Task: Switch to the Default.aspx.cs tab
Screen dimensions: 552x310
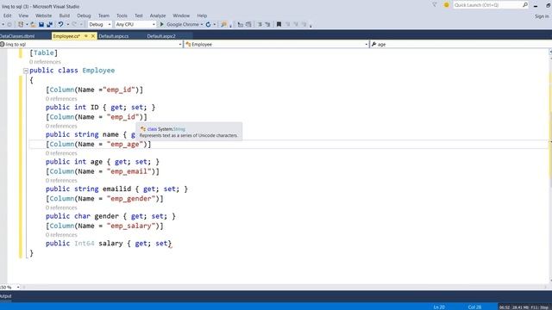Action: click(x=113, y=36)
